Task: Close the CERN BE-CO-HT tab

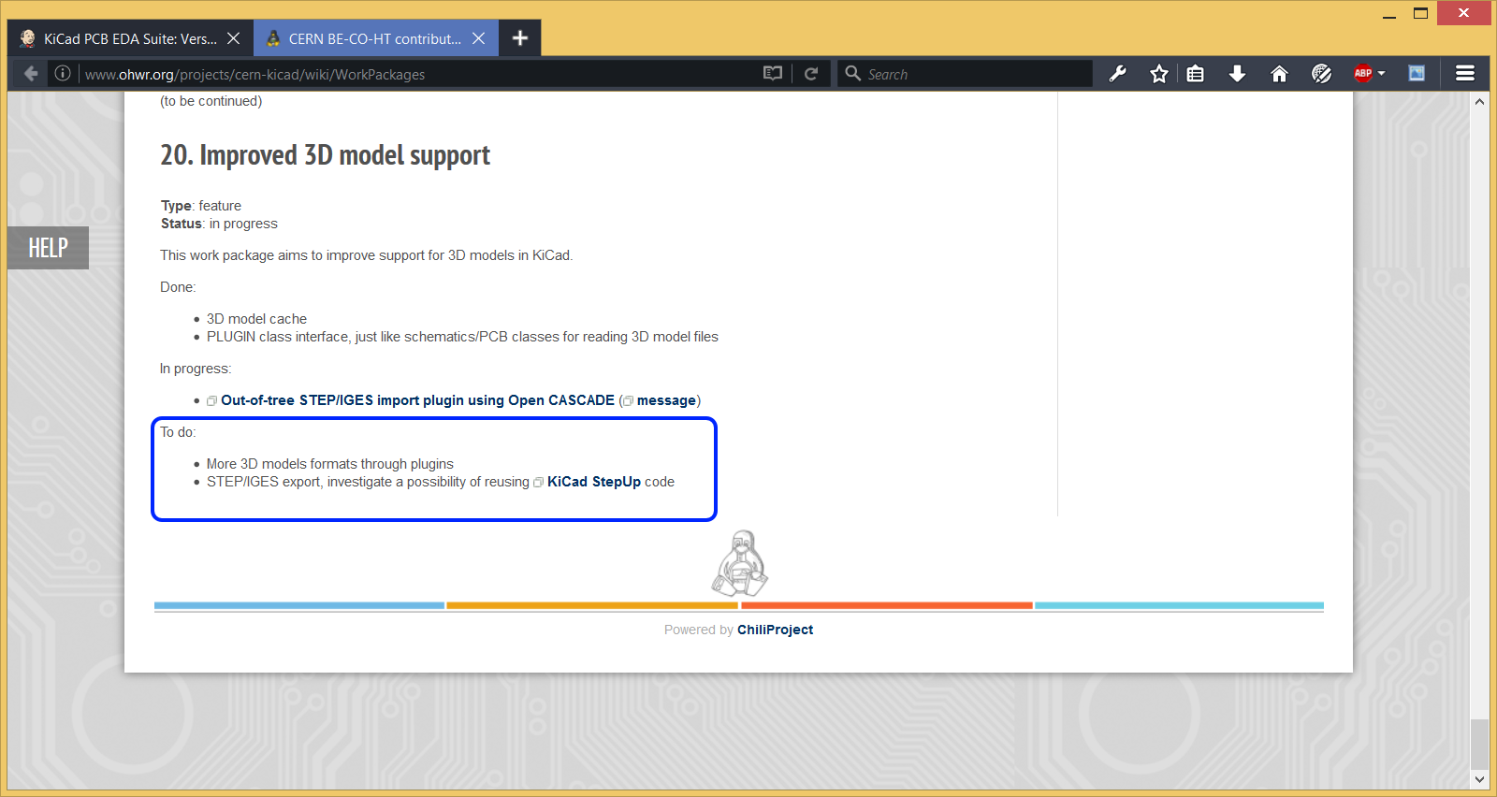Action: pos(478,38)
